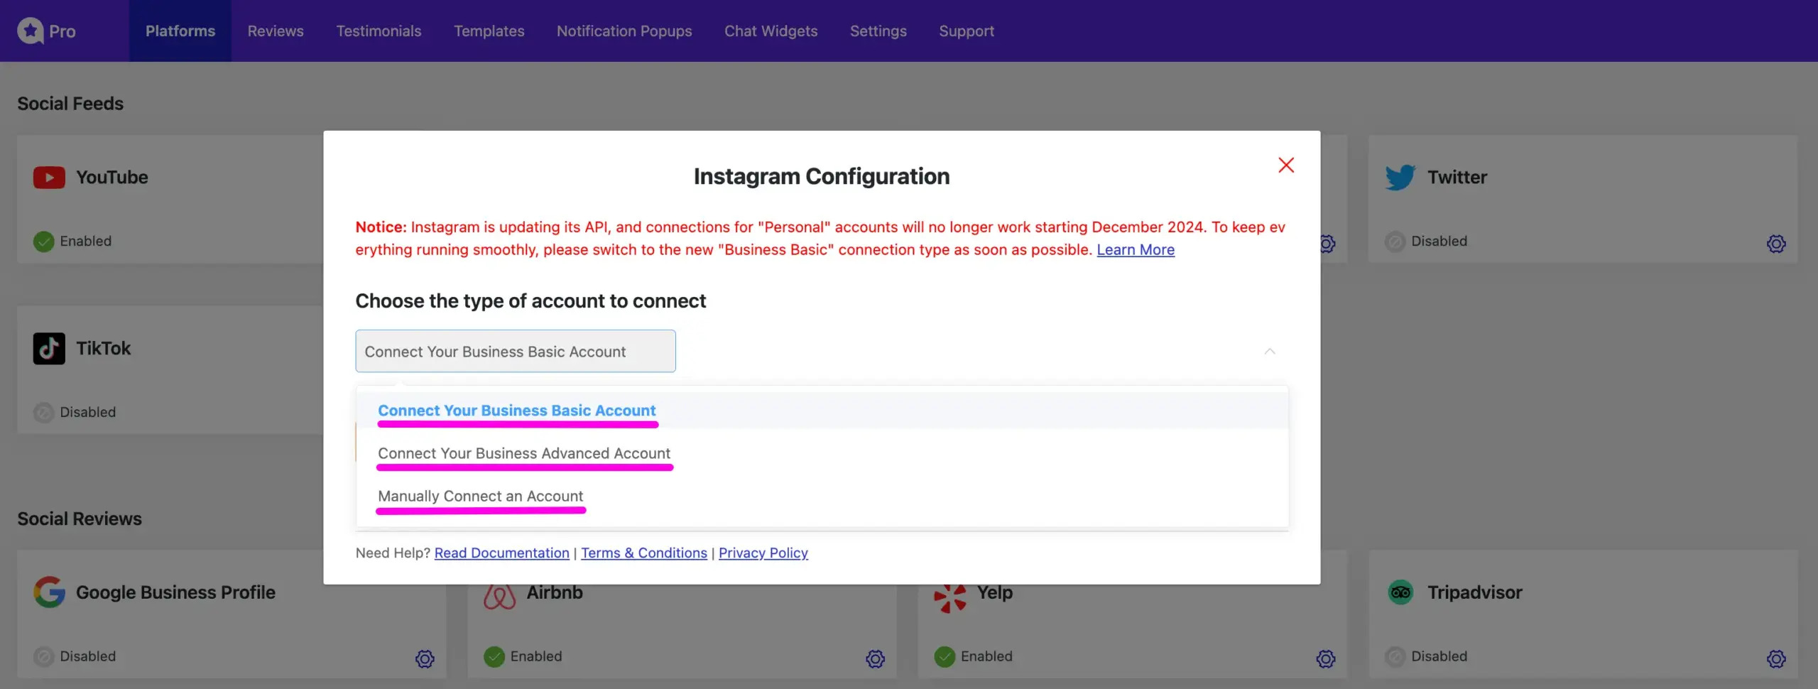Screen dimensions: 1818x689
Task: Open the Support tab
Action: tap(966, 31)
